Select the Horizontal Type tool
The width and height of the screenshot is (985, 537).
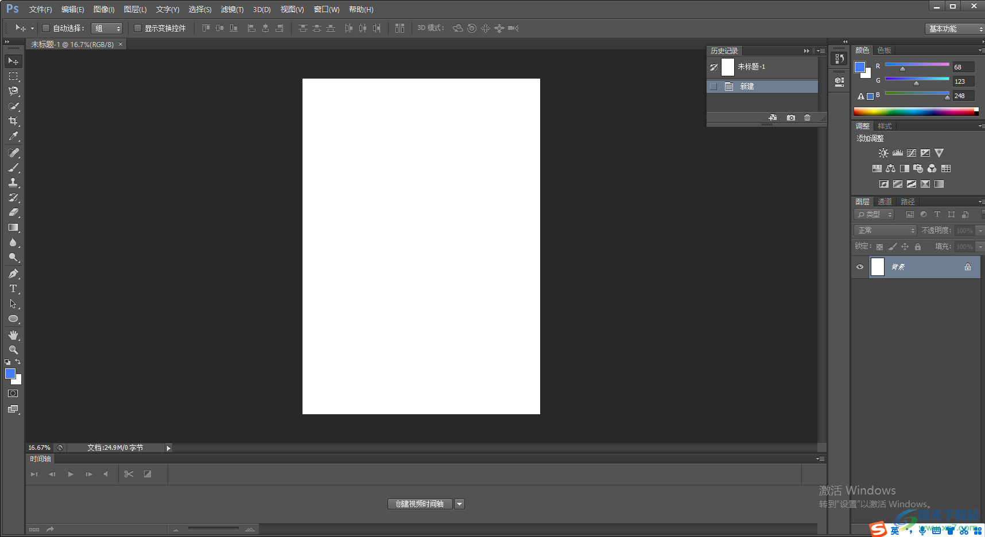point(13,289)
